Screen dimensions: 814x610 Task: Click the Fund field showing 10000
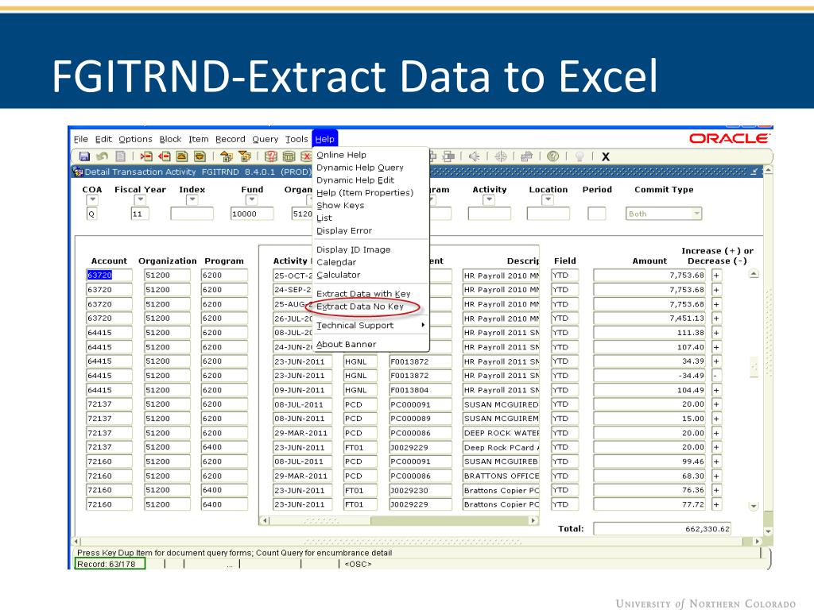pos(252,214)
